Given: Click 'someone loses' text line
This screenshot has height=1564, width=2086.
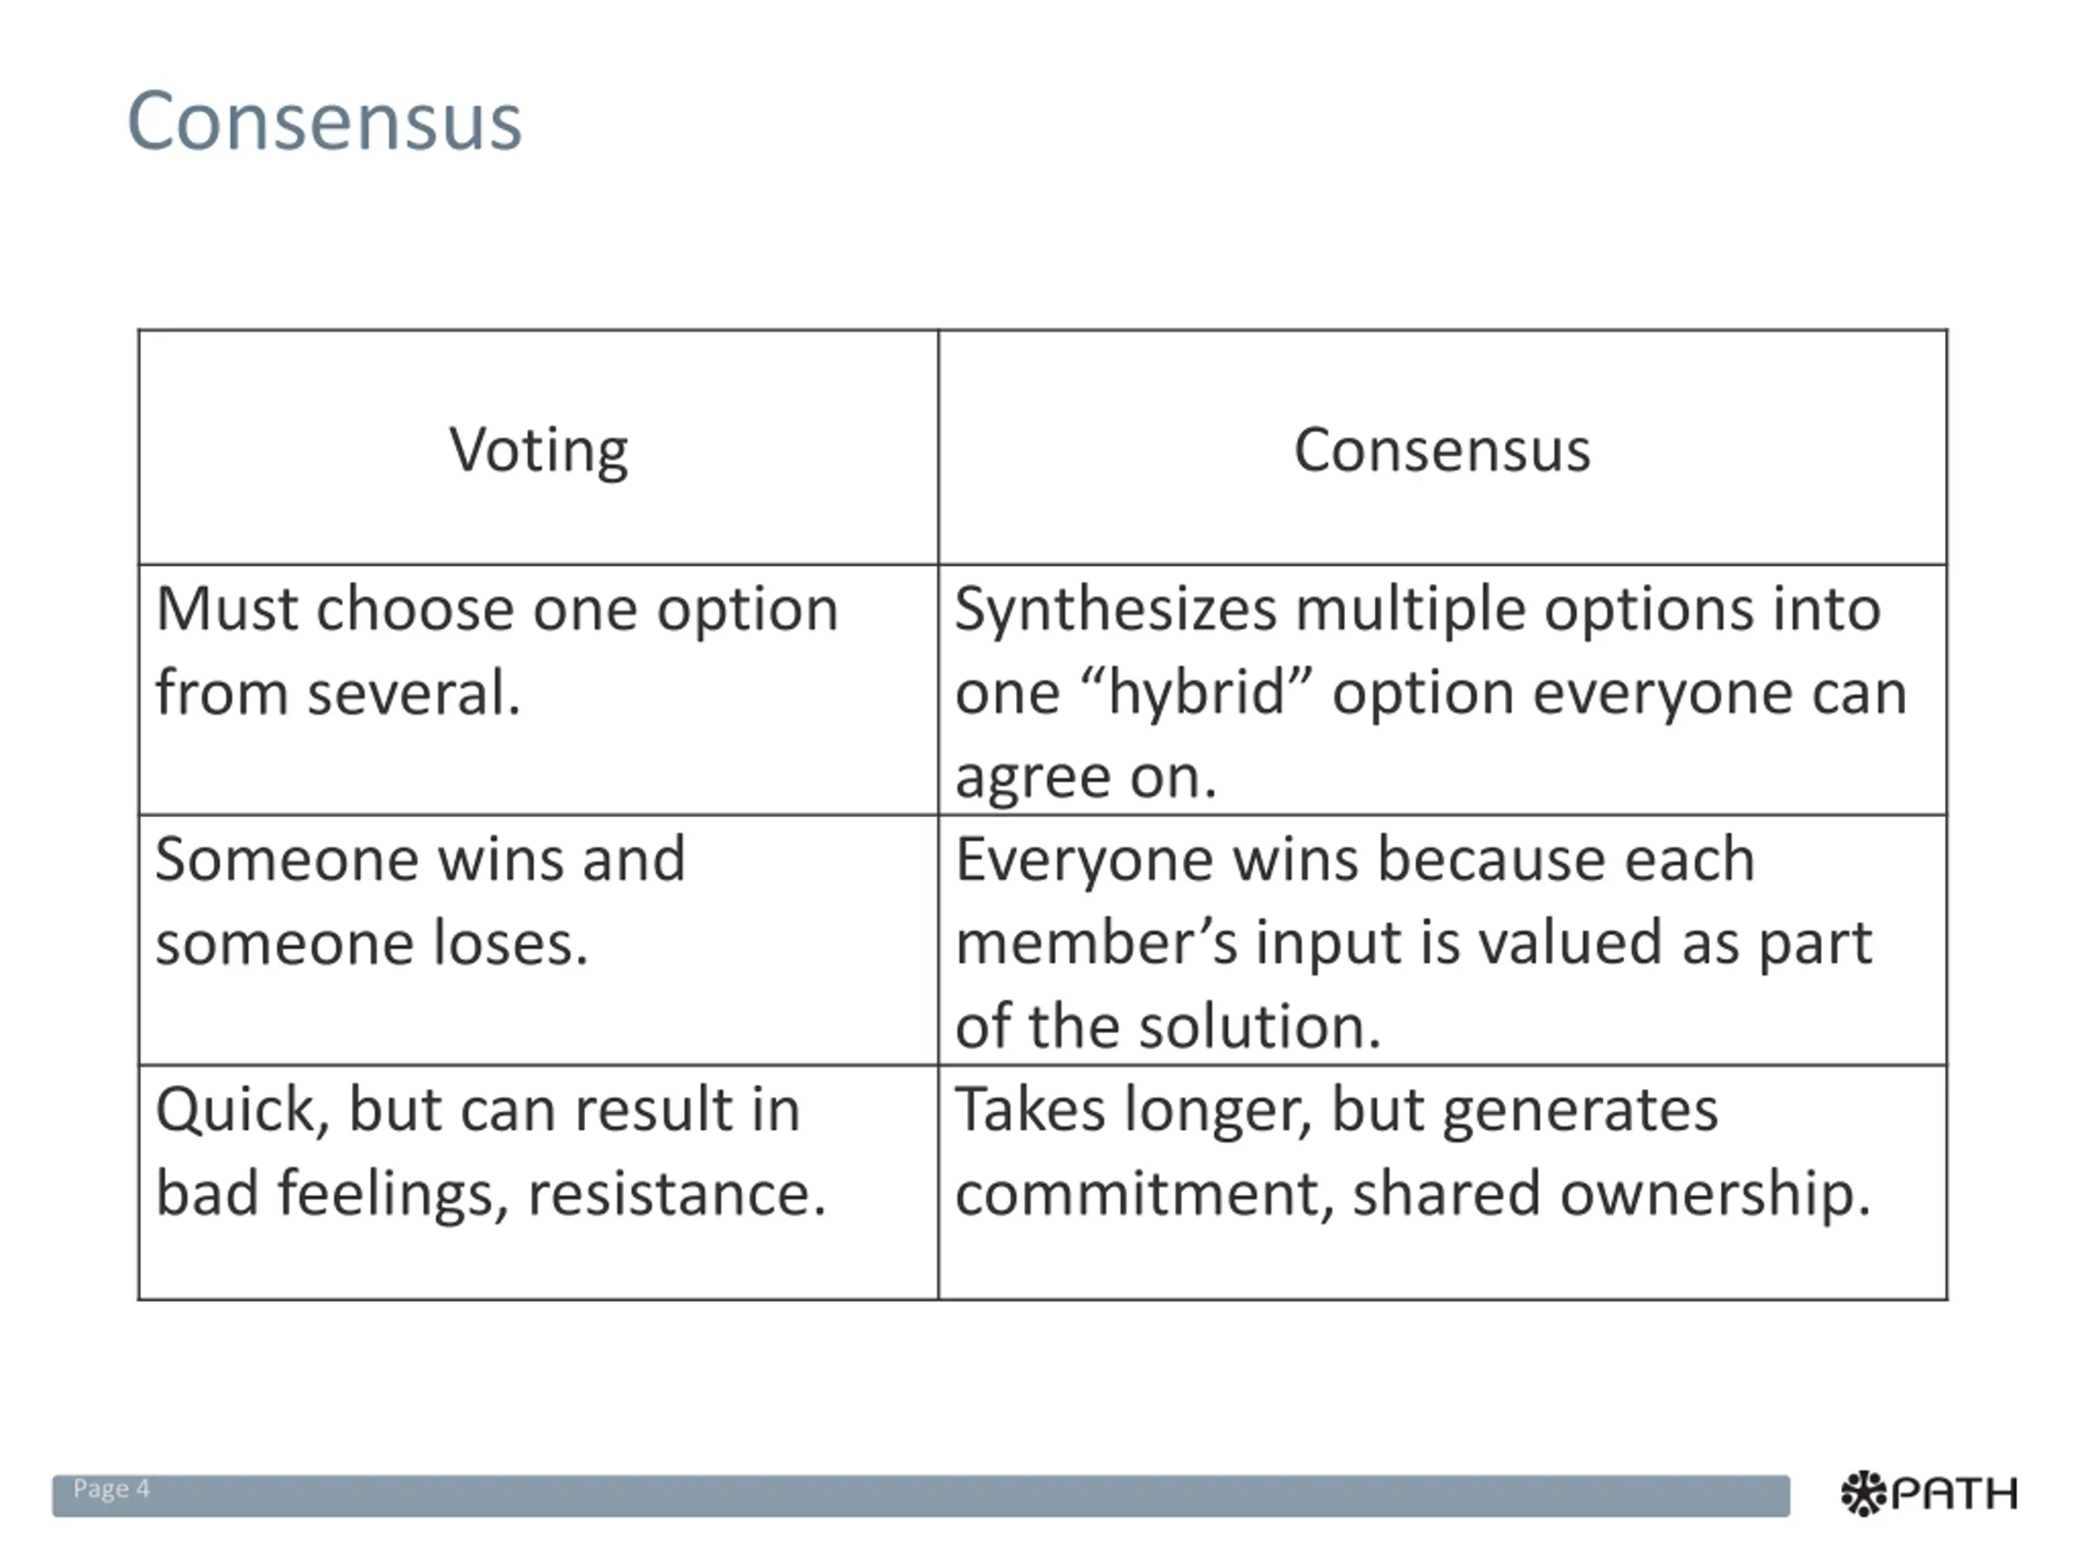Looking at the screenshot, I should pyautogui.click(x=372, y=943).
